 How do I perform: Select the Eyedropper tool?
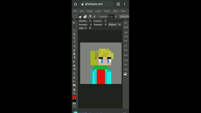tap(74, 42)
